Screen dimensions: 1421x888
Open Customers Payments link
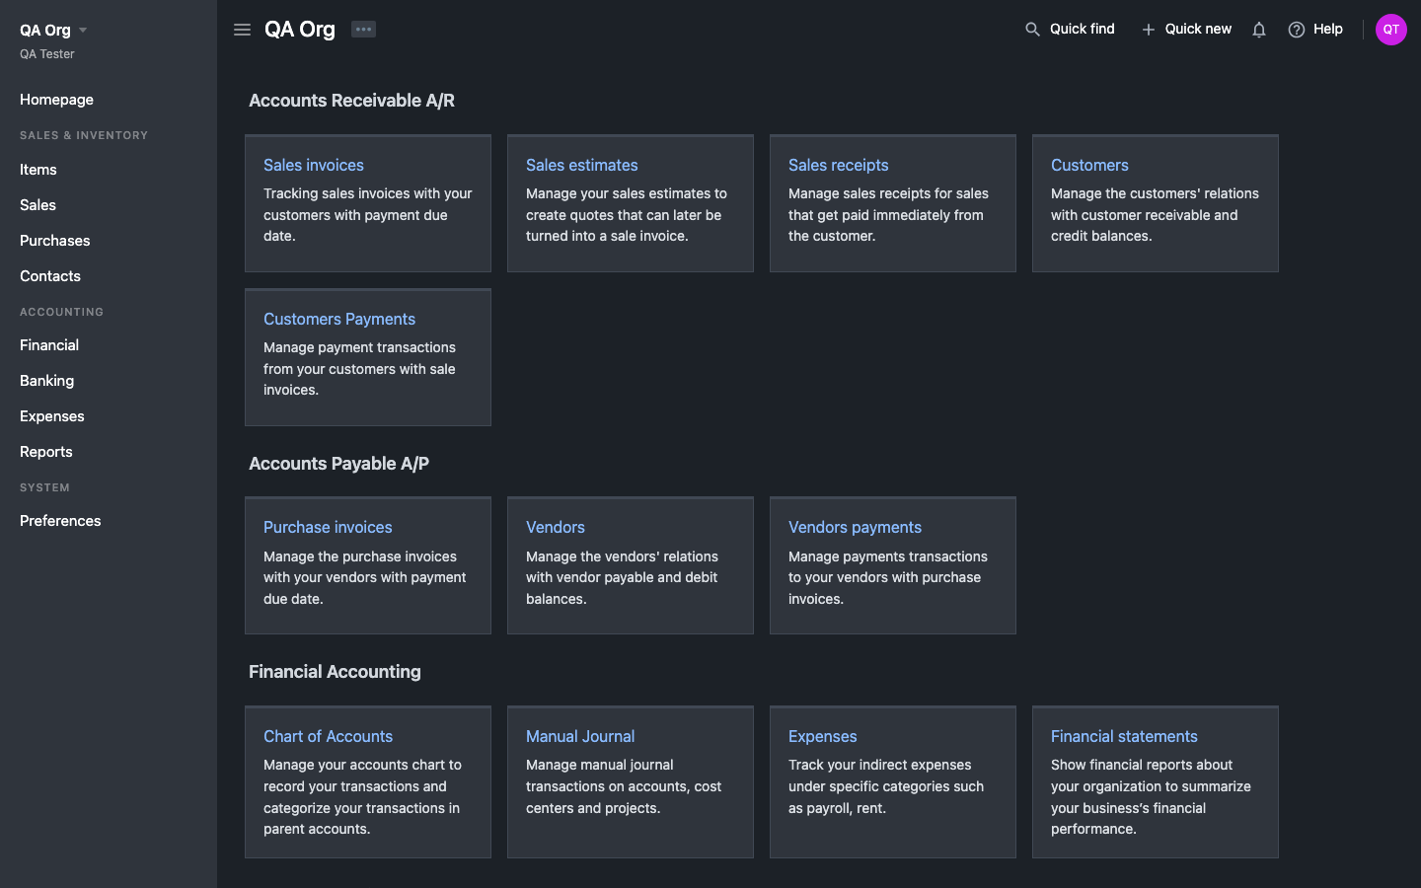339,319
